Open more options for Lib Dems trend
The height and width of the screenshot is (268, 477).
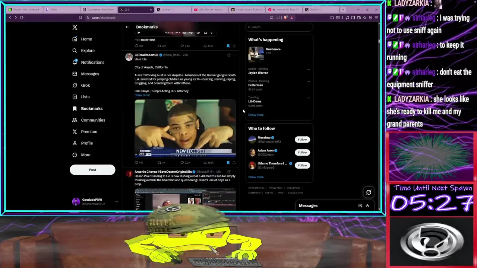pos(308,98)
